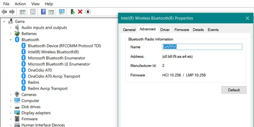Show/hide console tree toolbar icon
The height and width of the screenshot is (127, 254).
(22, 12)
